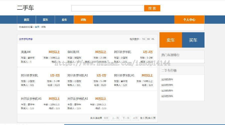Click the 车龄：2-3年 text
Screen dimensions: 225x125
click(100, 58)
